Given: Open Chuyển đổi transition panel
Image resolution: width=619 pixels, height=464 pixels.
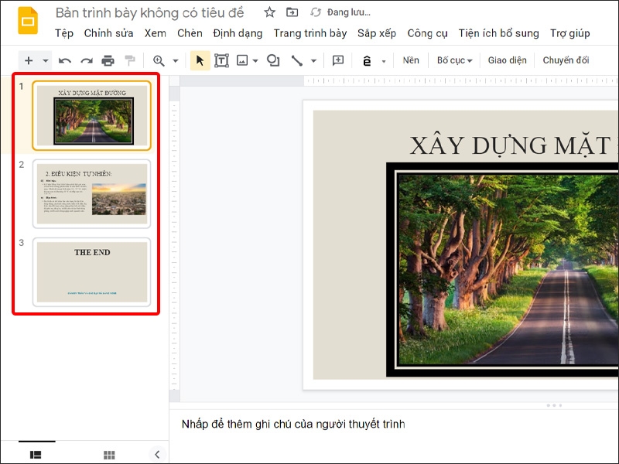Looking at the screenshot, I should tap(566, 60).
